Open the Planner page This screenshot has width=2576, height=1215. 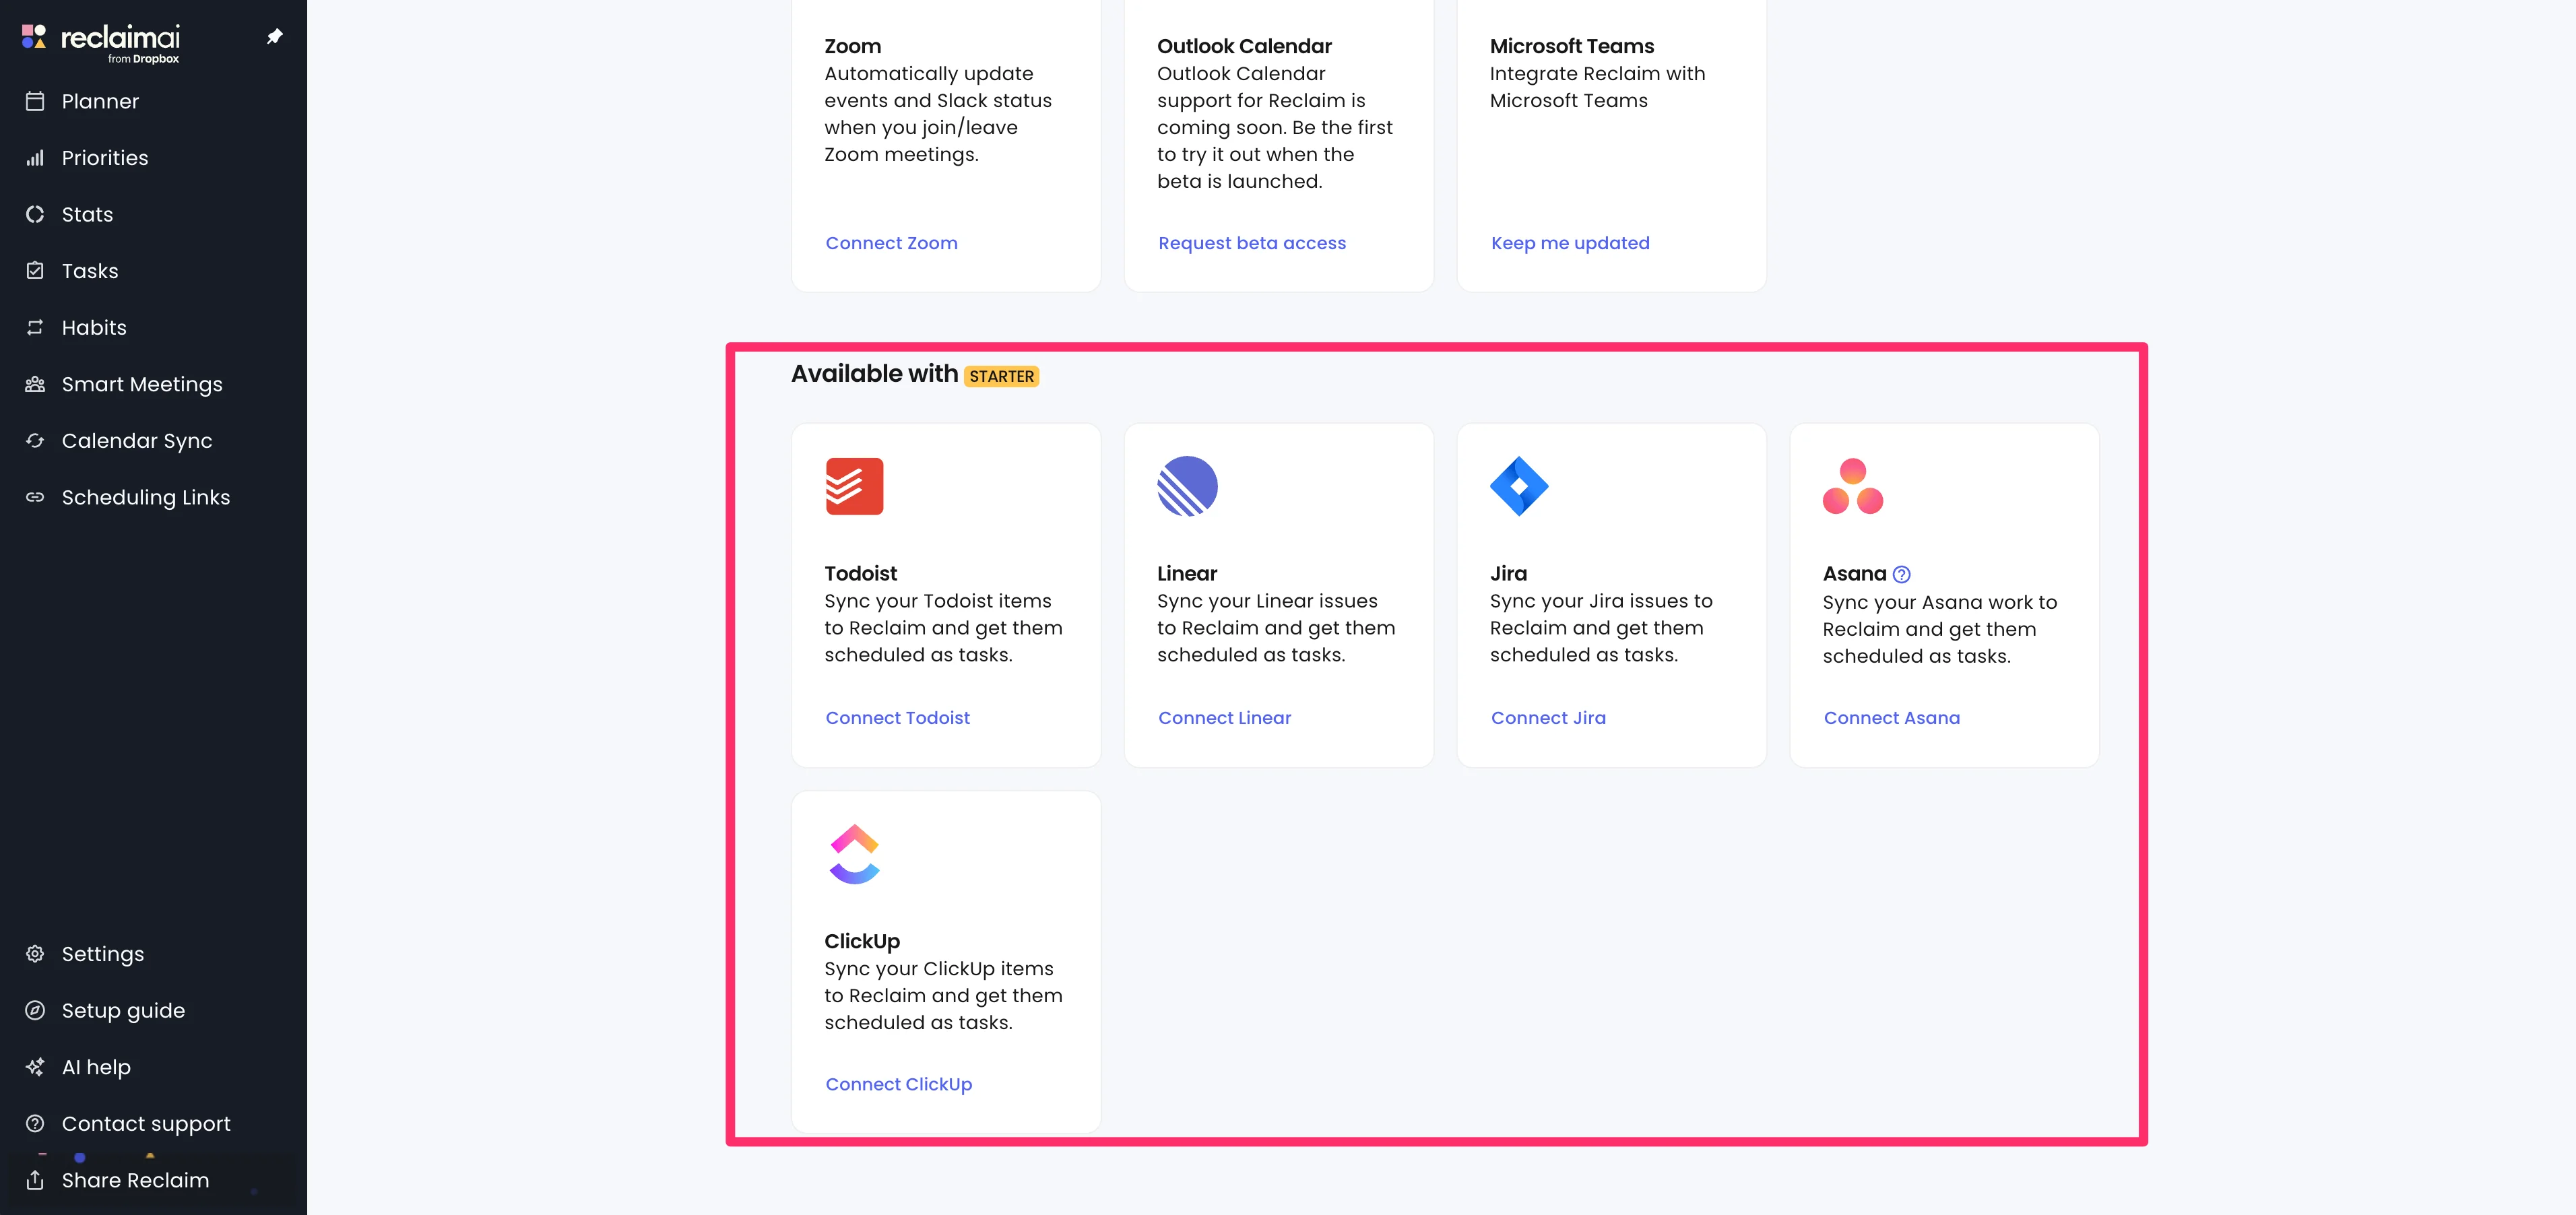(100, 101)
